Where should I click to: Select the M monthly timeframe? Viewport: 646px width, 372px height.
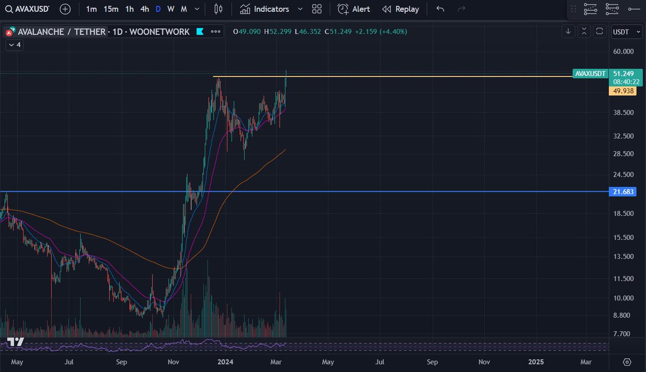click(184, 9)
